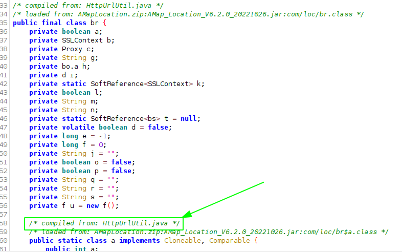Click the first HttpUrlUtil.java comment at top
This screenshot has height=252, width=402.
(x=87, y=5)
